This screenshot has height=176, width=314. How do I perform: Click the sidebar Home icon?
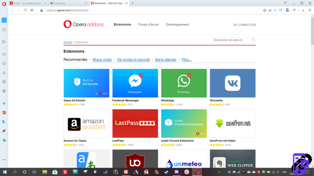(4, 20)
